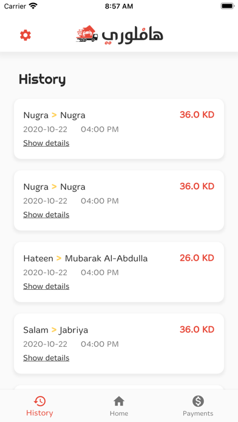Open Payments via the dollar coin icon

coord(198,401)
